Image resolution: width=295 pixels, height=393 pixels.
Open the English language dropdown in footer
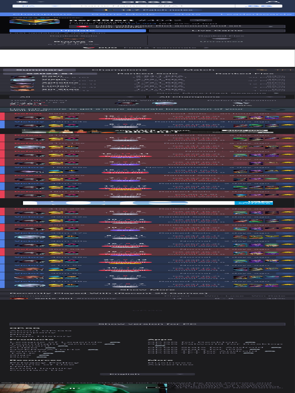(x=147, y=374)
